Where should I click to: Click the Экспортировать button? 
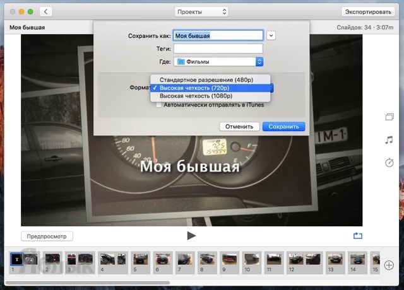click(x=368, y=12)
